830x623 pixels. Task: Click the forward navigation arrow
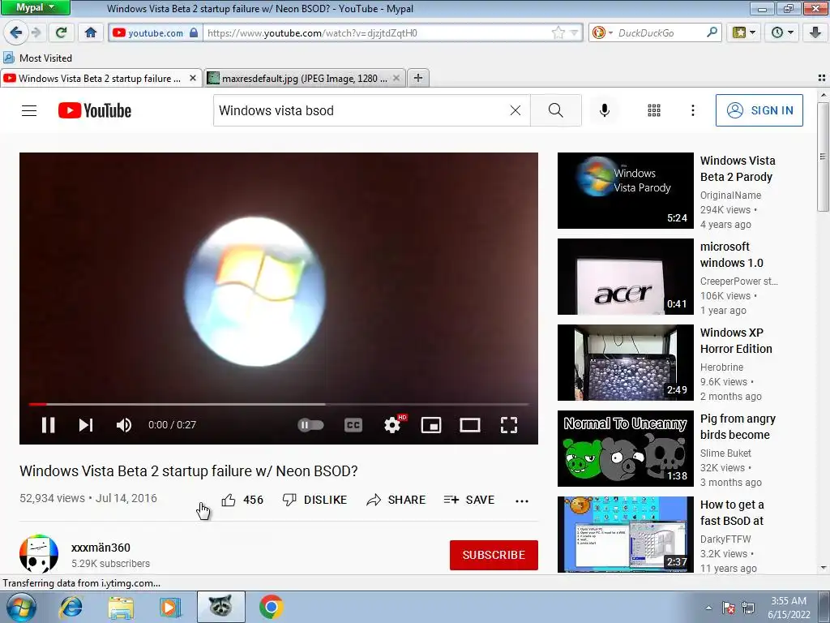(36, 32)
